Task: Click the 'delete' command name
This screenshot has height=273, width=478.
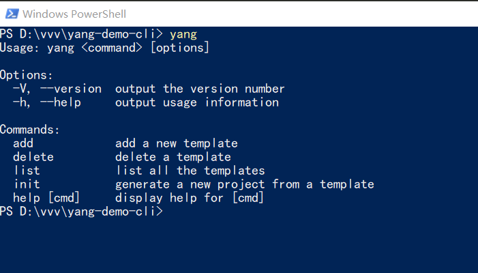Action: pos(33,157)
